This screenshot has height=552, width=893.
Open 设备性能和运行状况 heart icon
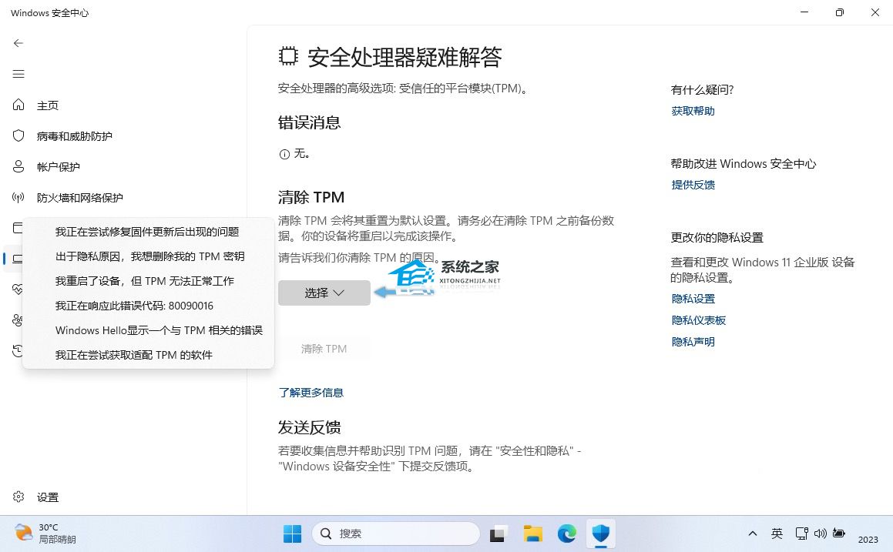click(x=18, y=289)
